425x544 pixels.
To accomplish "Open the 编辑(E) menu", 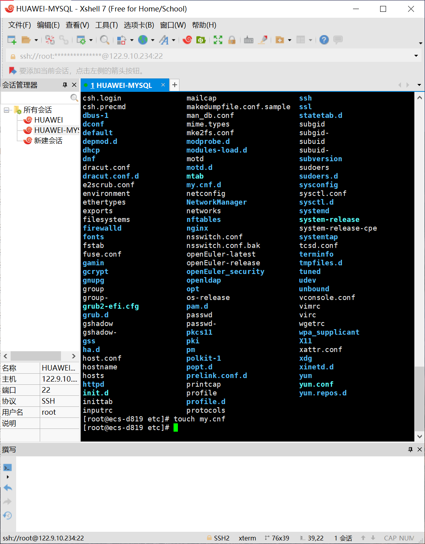I will pyautogui.click(x=48, y=25).
